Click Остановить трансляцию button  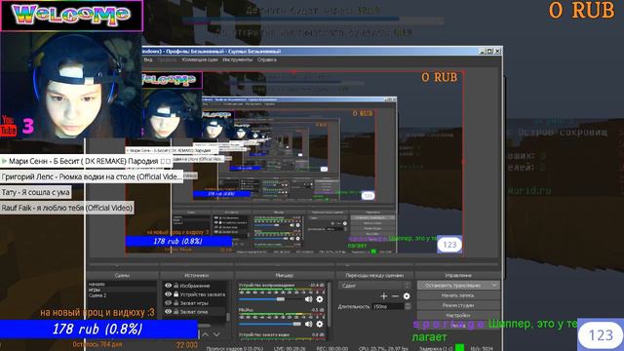[453, 285]
